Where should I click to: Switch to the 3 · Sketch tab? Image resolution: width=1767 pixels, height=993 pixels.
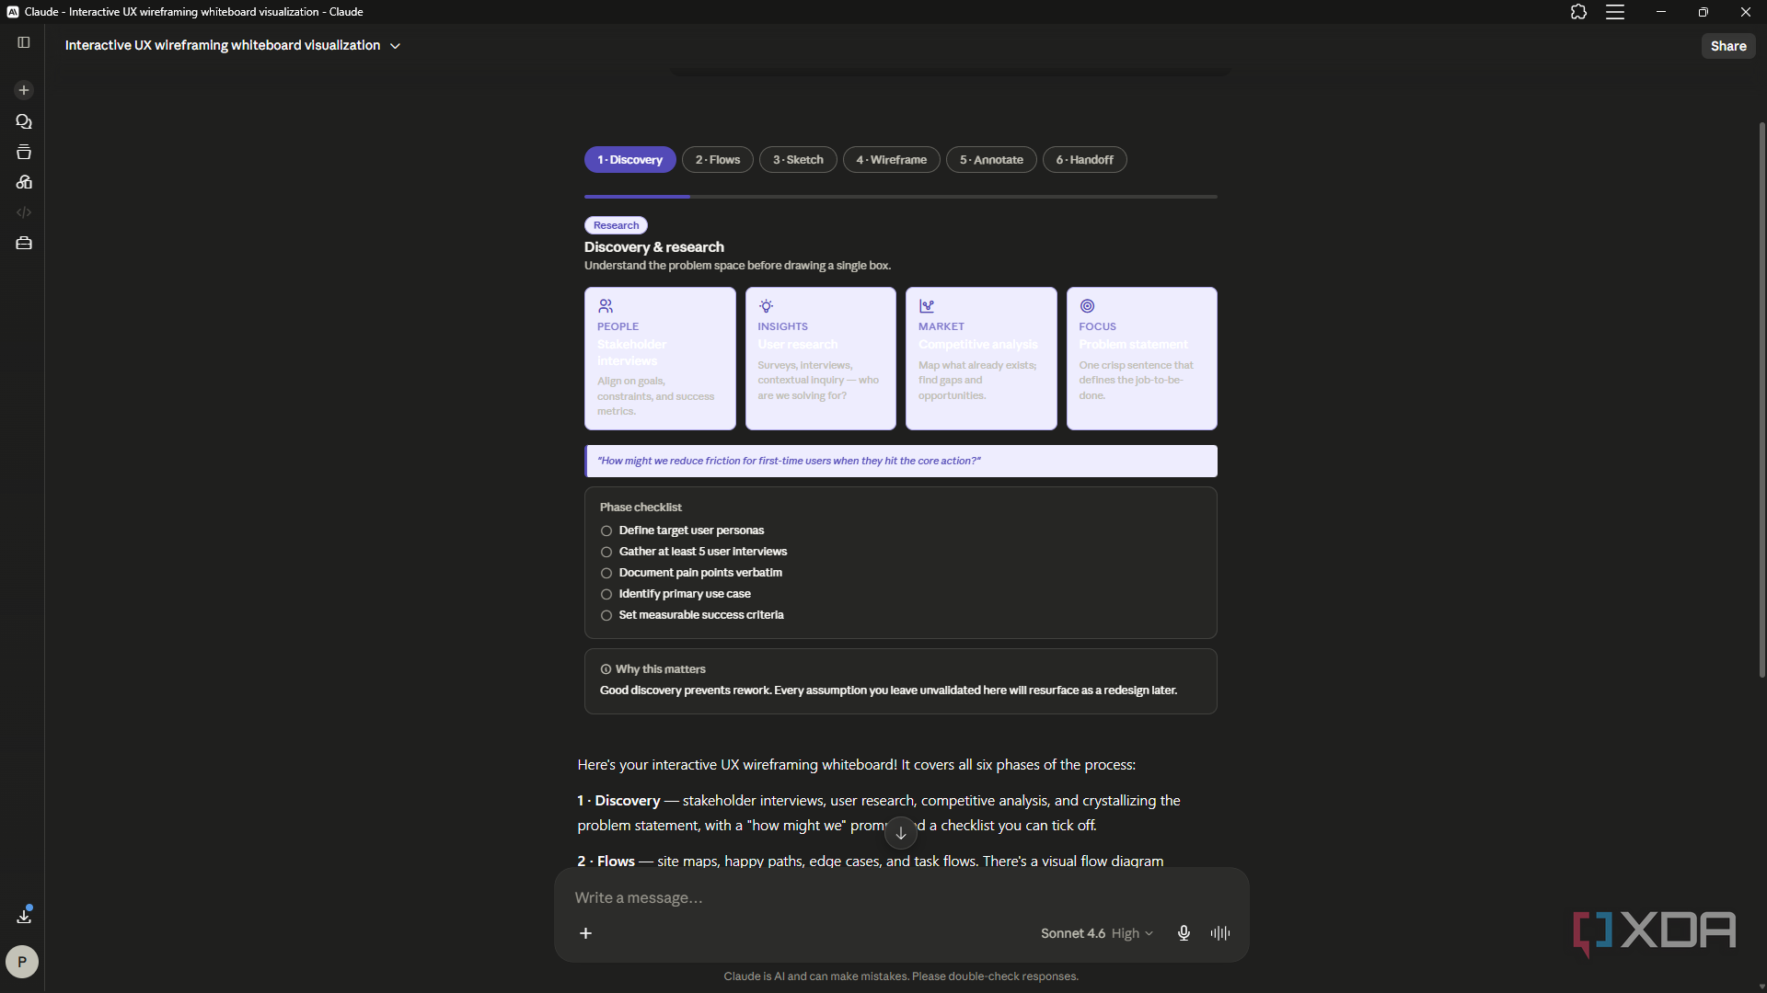tap(798, 160)
